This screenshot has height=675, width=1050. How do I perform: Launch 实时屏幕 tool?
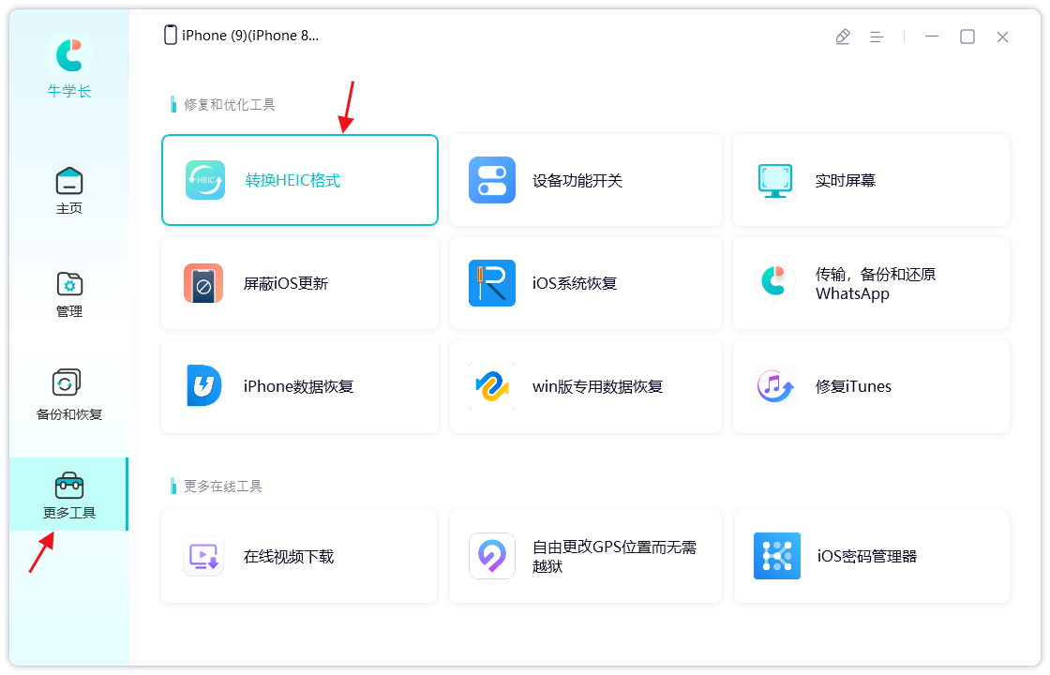871,180
